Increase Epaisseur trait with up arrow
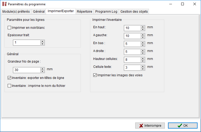The width and height of the screenshot is (201, 132). pos(43,41)
